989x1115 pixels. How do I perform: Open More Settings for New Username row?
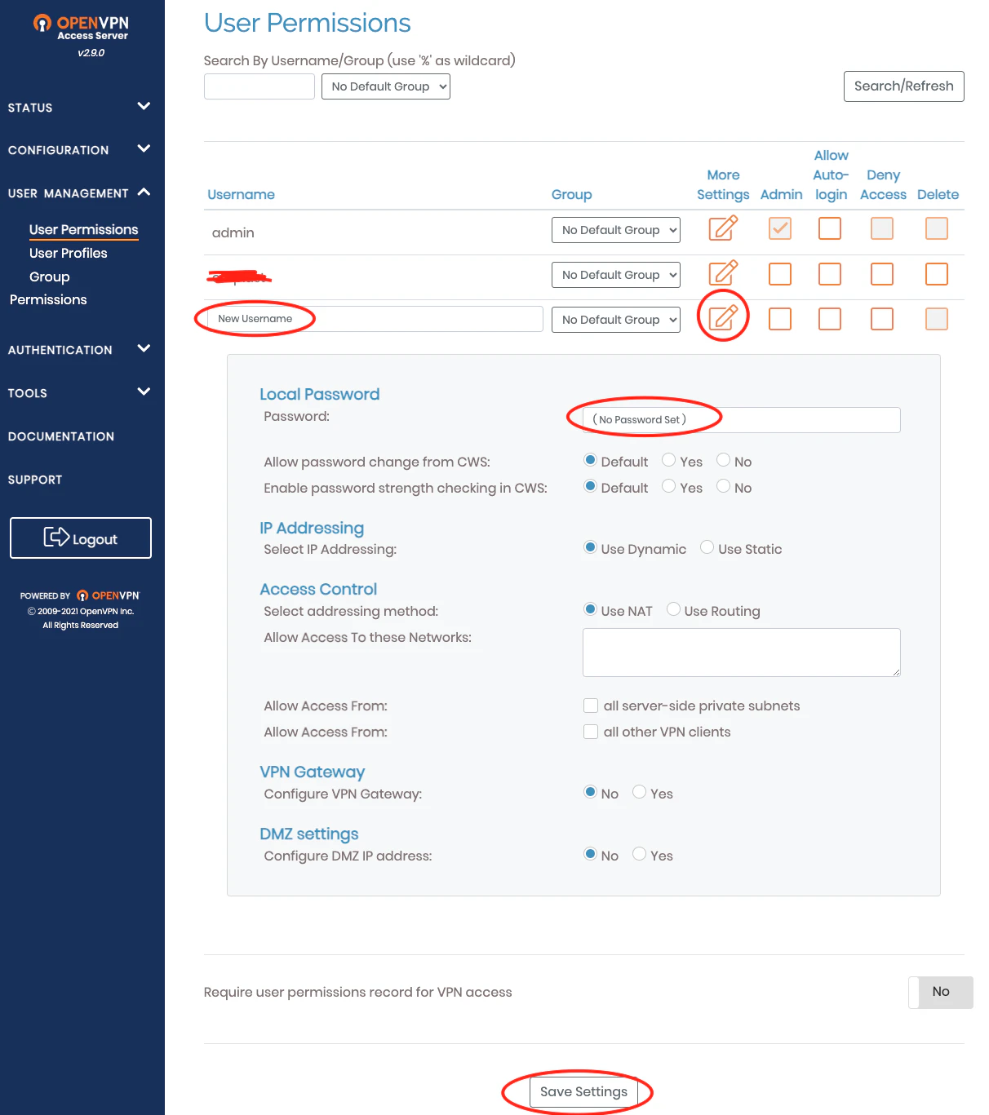[x=723, y=318]
